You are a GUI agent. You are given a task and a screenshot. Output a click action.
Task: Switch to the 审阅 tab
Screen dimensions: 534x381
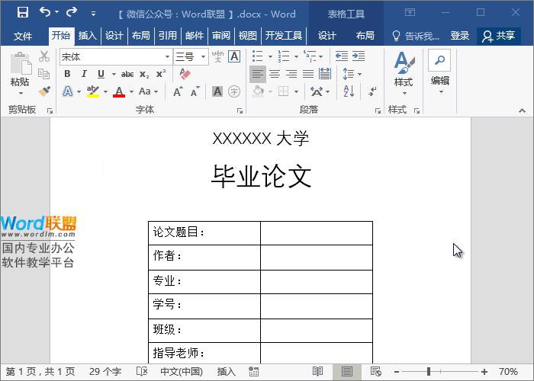tap(221, 36)
